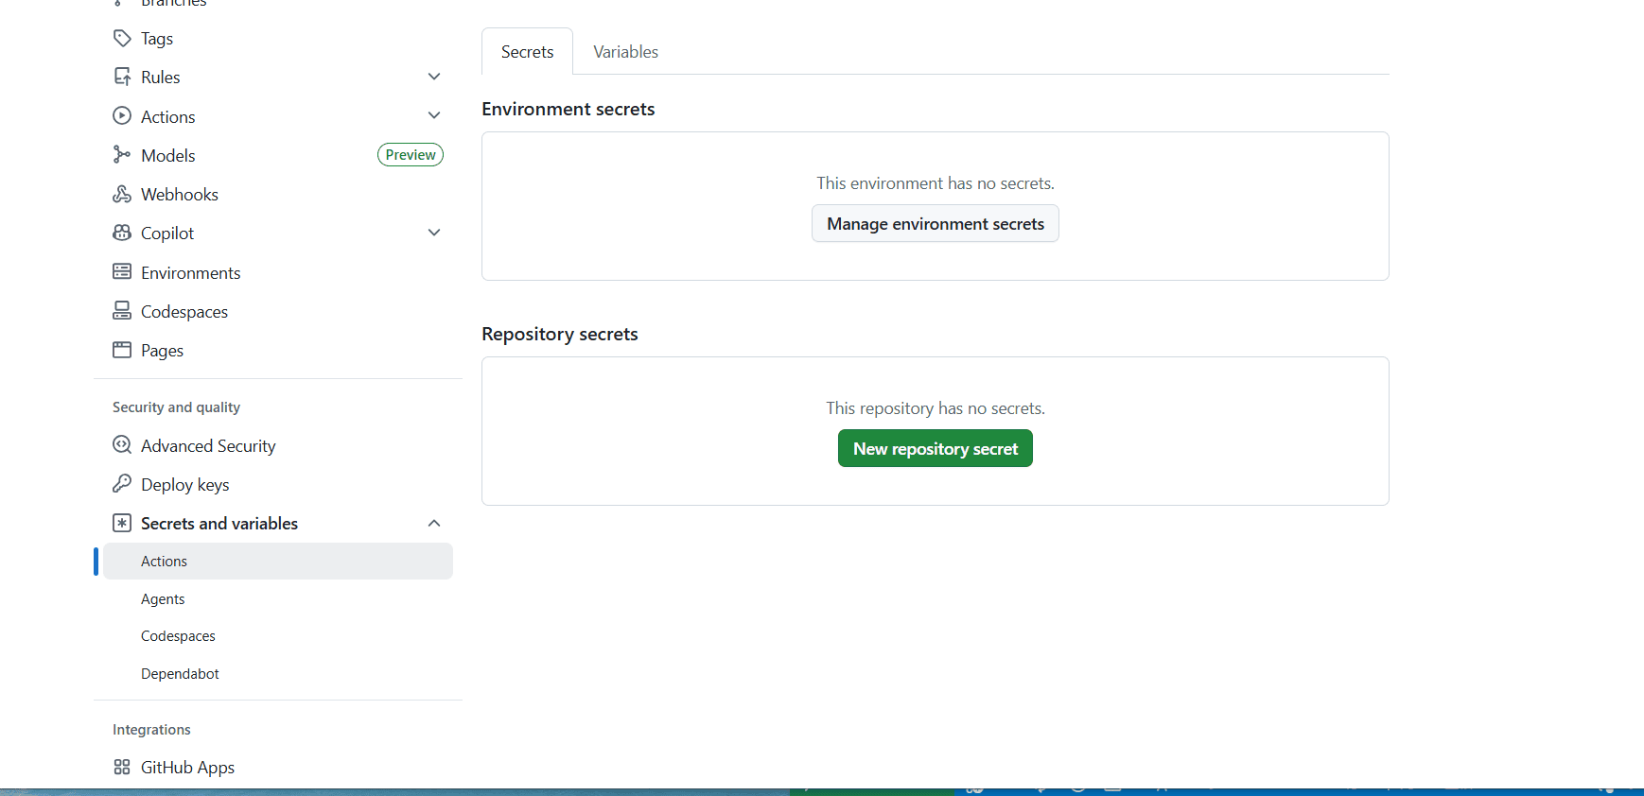This screenshot has height=796, width=1644.
Task: Open the Models settings page
Action: pyautogui.click(x=168, y=155)
